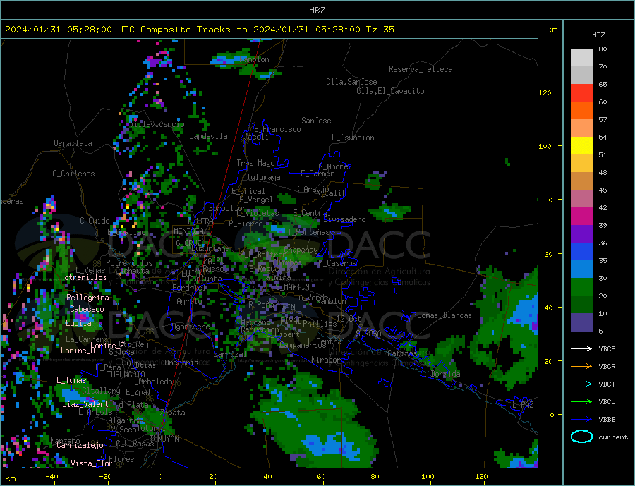635x486 pixels.
Task: Select the 65 dBZ red color swatch
Action: coord(581,92)
